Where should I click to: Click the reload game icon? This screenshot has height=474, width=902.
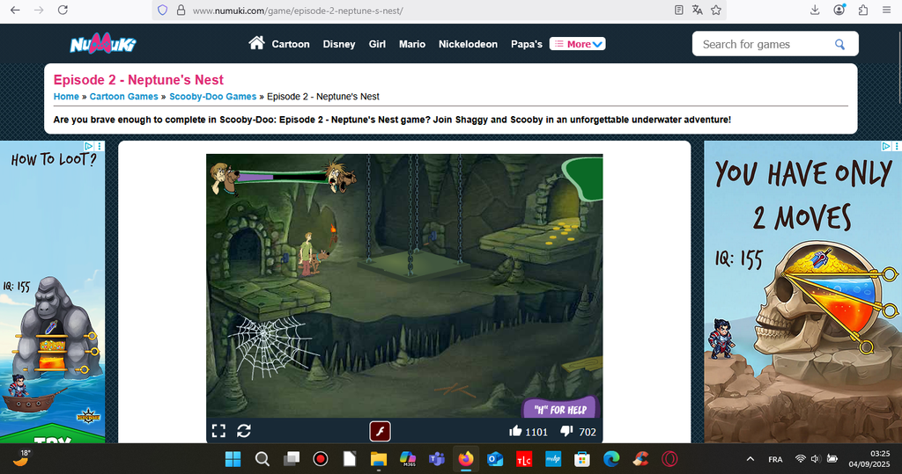coord(244,431)
